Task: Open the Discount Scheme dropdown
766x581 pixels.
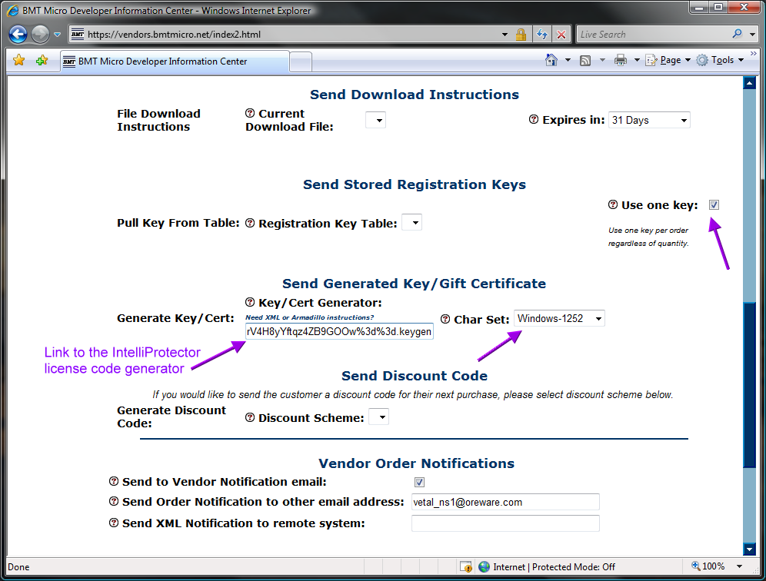Action: 378,417
